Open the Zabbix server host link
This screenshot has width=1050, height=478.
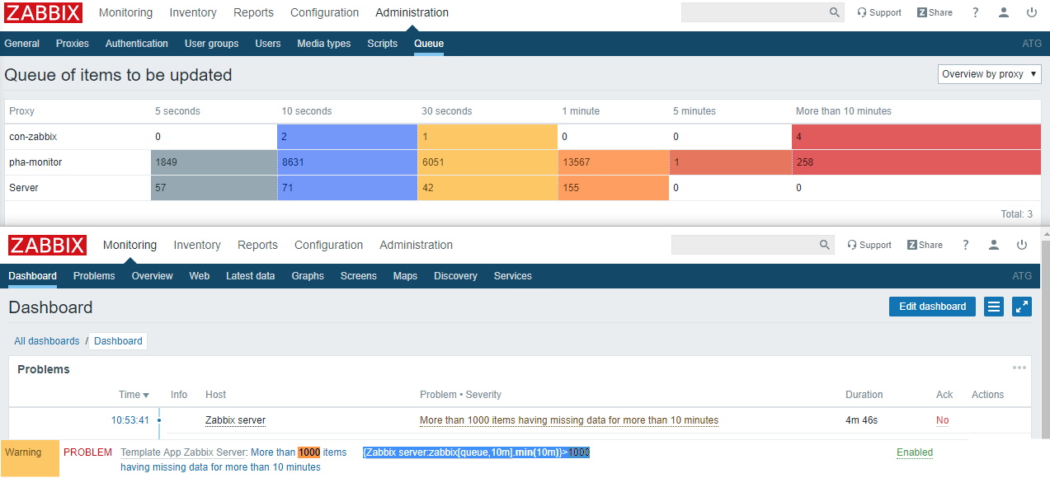pos(234,420)
